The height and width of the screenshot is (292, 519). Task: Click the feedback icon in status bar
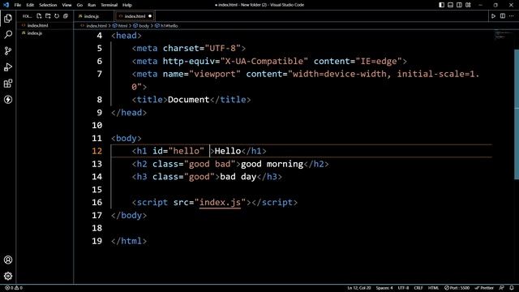[x=502, y=288]
